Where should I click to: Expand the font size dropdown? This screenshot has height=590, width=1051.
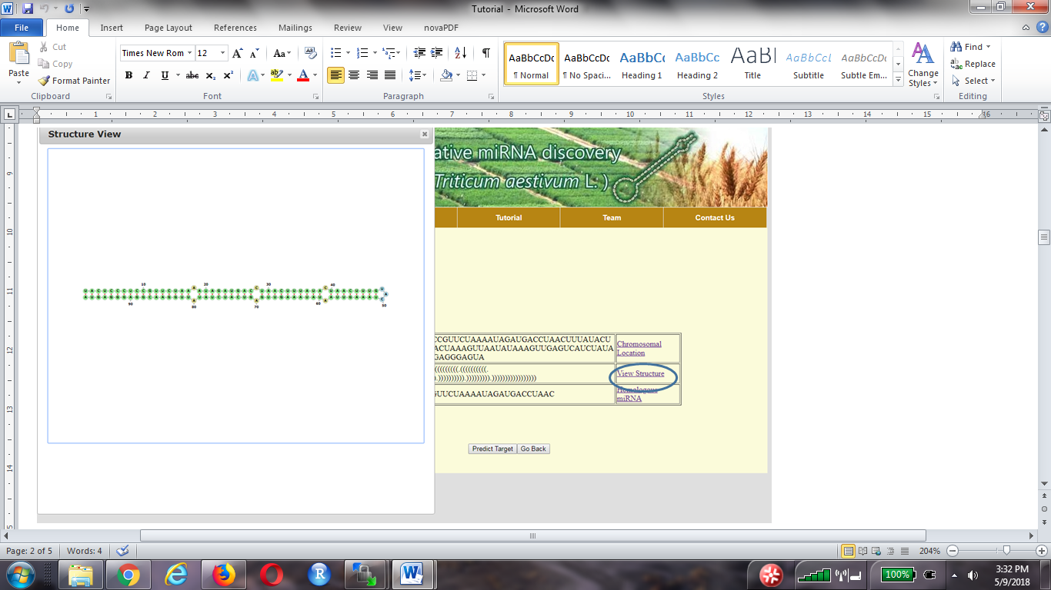click(x=223, y=53)
